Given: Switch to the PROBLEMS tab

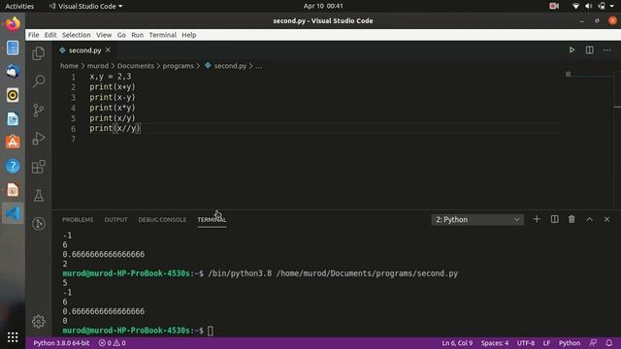Looking at the screenshot, I should (78, 220).
